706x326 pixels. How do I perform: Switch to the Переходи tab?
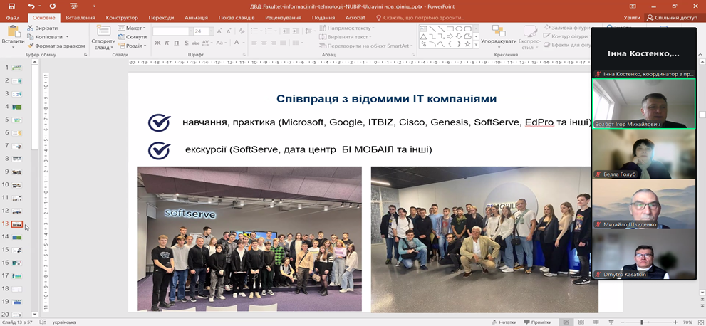pos(161,18)
